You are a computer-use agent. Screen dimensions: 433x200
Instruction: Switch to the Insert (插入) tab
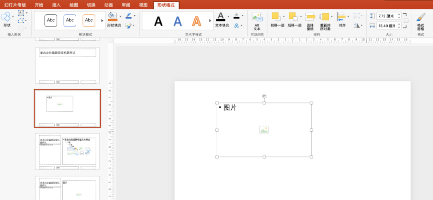57,5
